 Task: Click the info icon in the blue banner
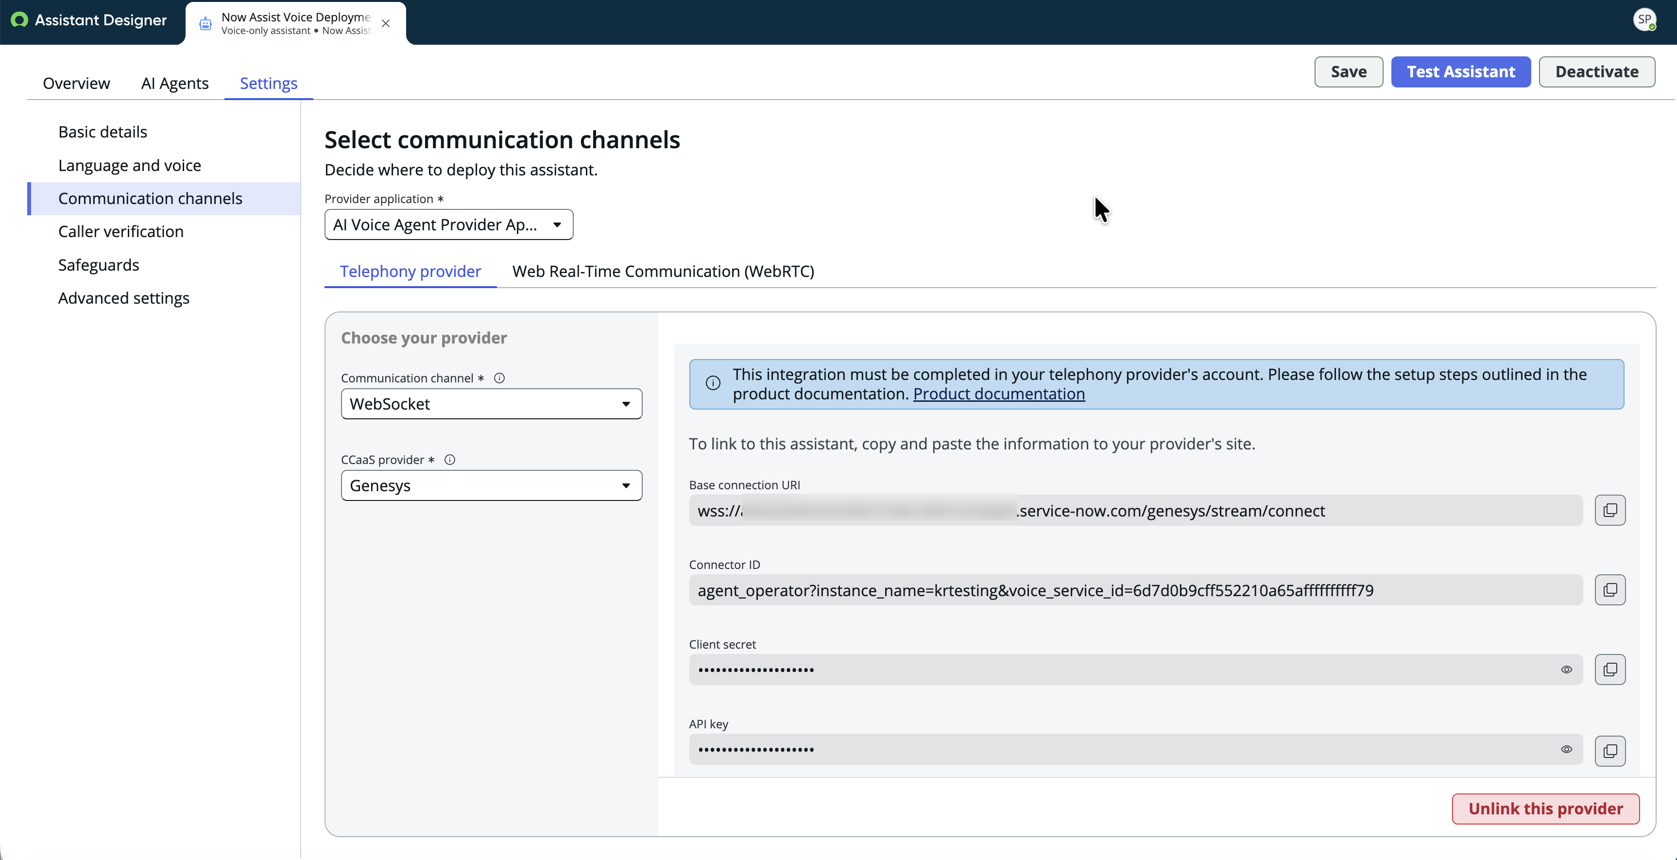(x=713, y=383)
